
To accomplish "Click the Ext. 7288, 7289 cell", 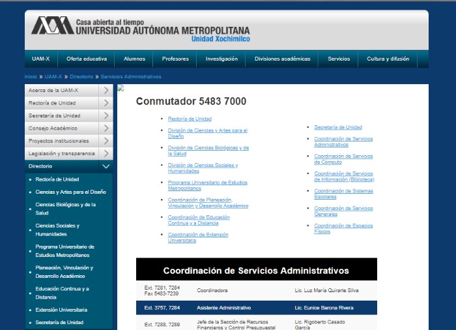I will coord(162,325).
